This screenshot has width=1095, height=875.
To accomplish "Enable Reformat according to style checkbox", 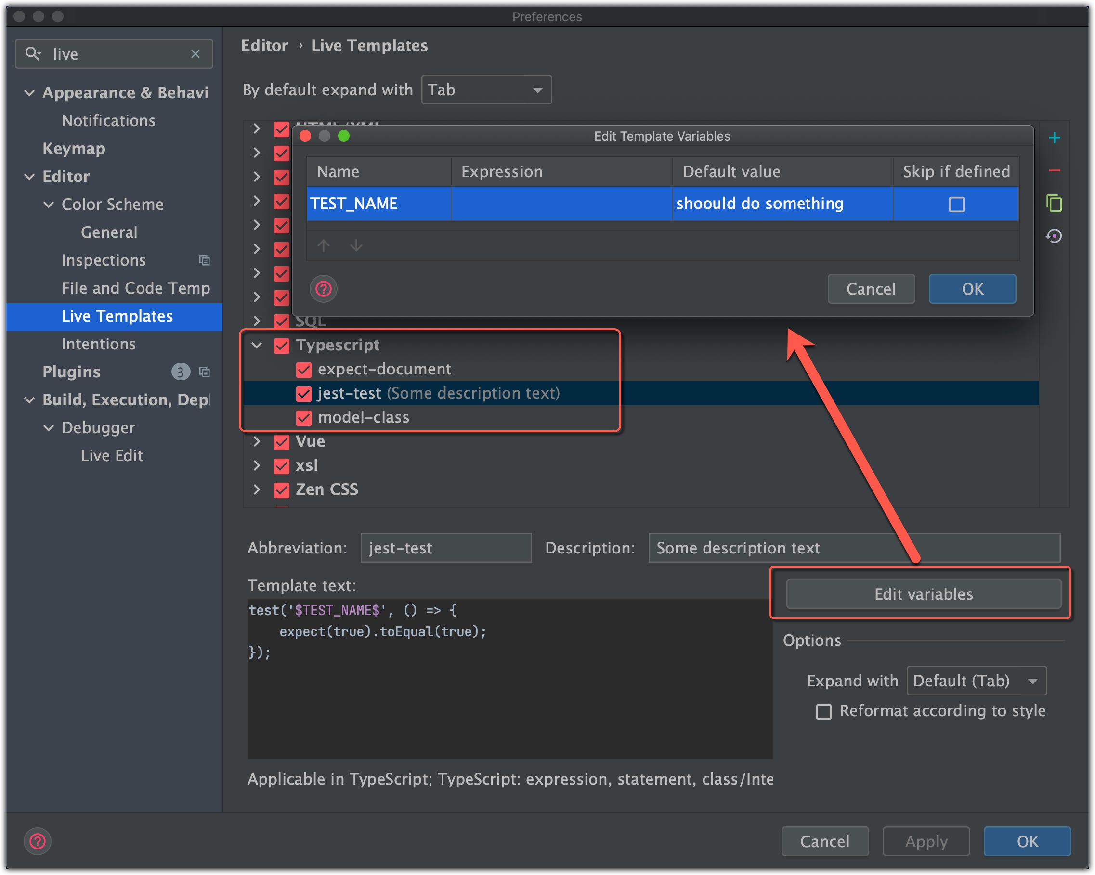I will pos(823,711).
